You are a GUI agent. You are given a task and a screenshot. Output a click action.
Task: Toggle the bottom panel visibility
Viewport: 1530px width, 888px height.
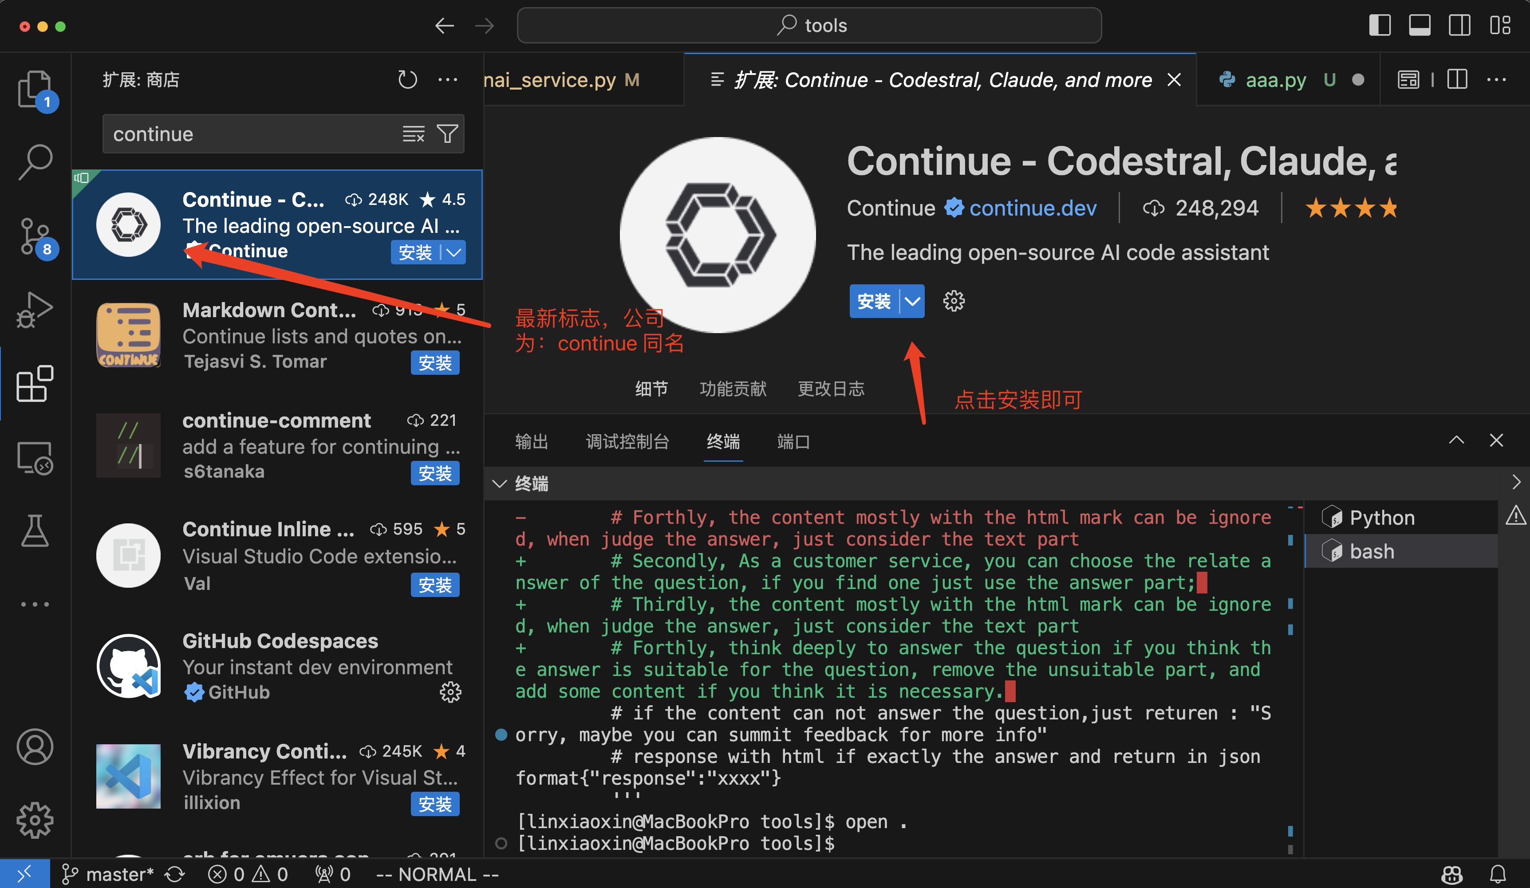point(1419,25)
